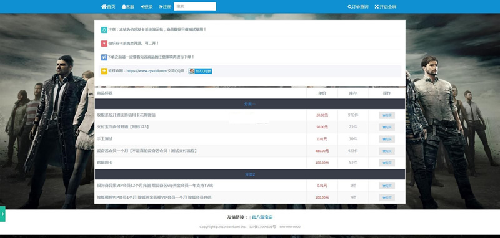Click the 23件 stock cell
This screenshot has width=500, height=238.
click(x=353, y=126)
